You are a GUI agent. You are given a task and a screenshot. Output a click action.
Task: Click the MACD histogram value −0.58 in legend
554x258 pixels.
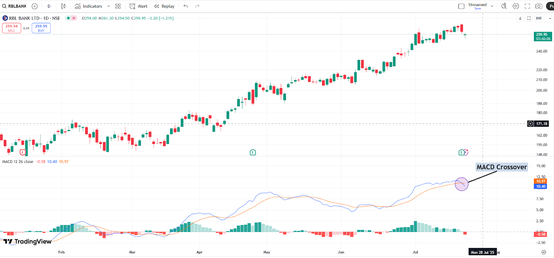click(41, 162)
